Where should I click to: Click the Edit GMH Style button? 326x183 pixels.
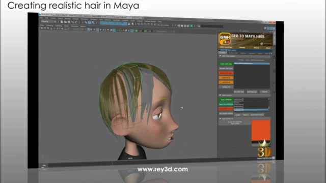pos(239,91)
